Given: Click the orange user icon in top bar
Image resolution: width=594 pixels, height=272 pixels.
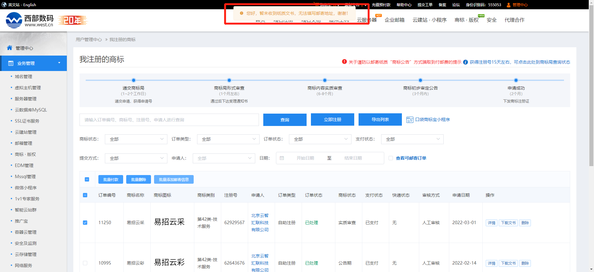Looking at the screenshot, I should (x=508, y=5).
